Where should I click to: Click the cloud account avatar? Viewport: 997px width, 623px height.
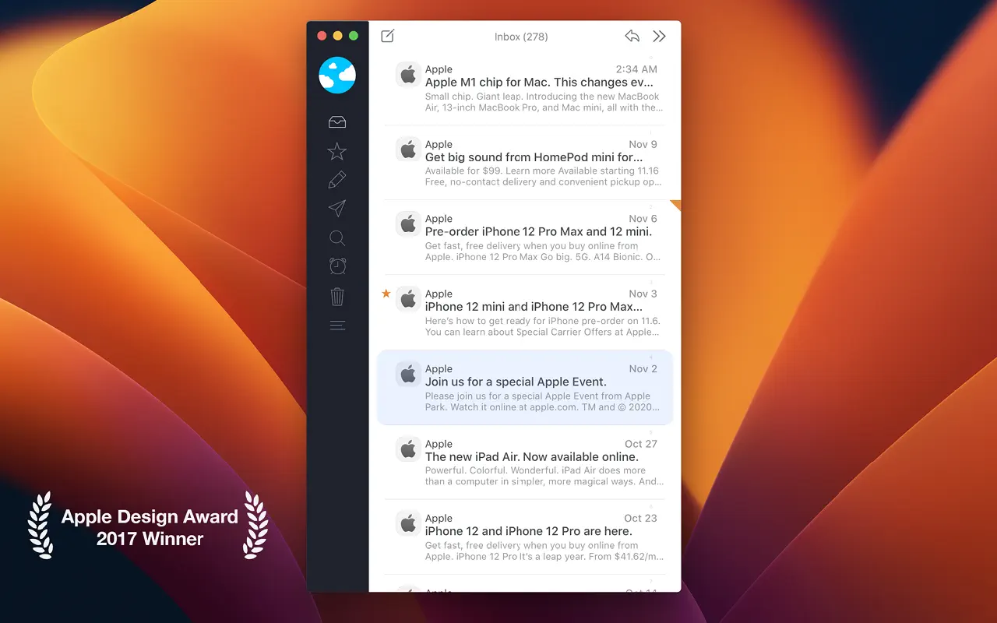(337, 76)
